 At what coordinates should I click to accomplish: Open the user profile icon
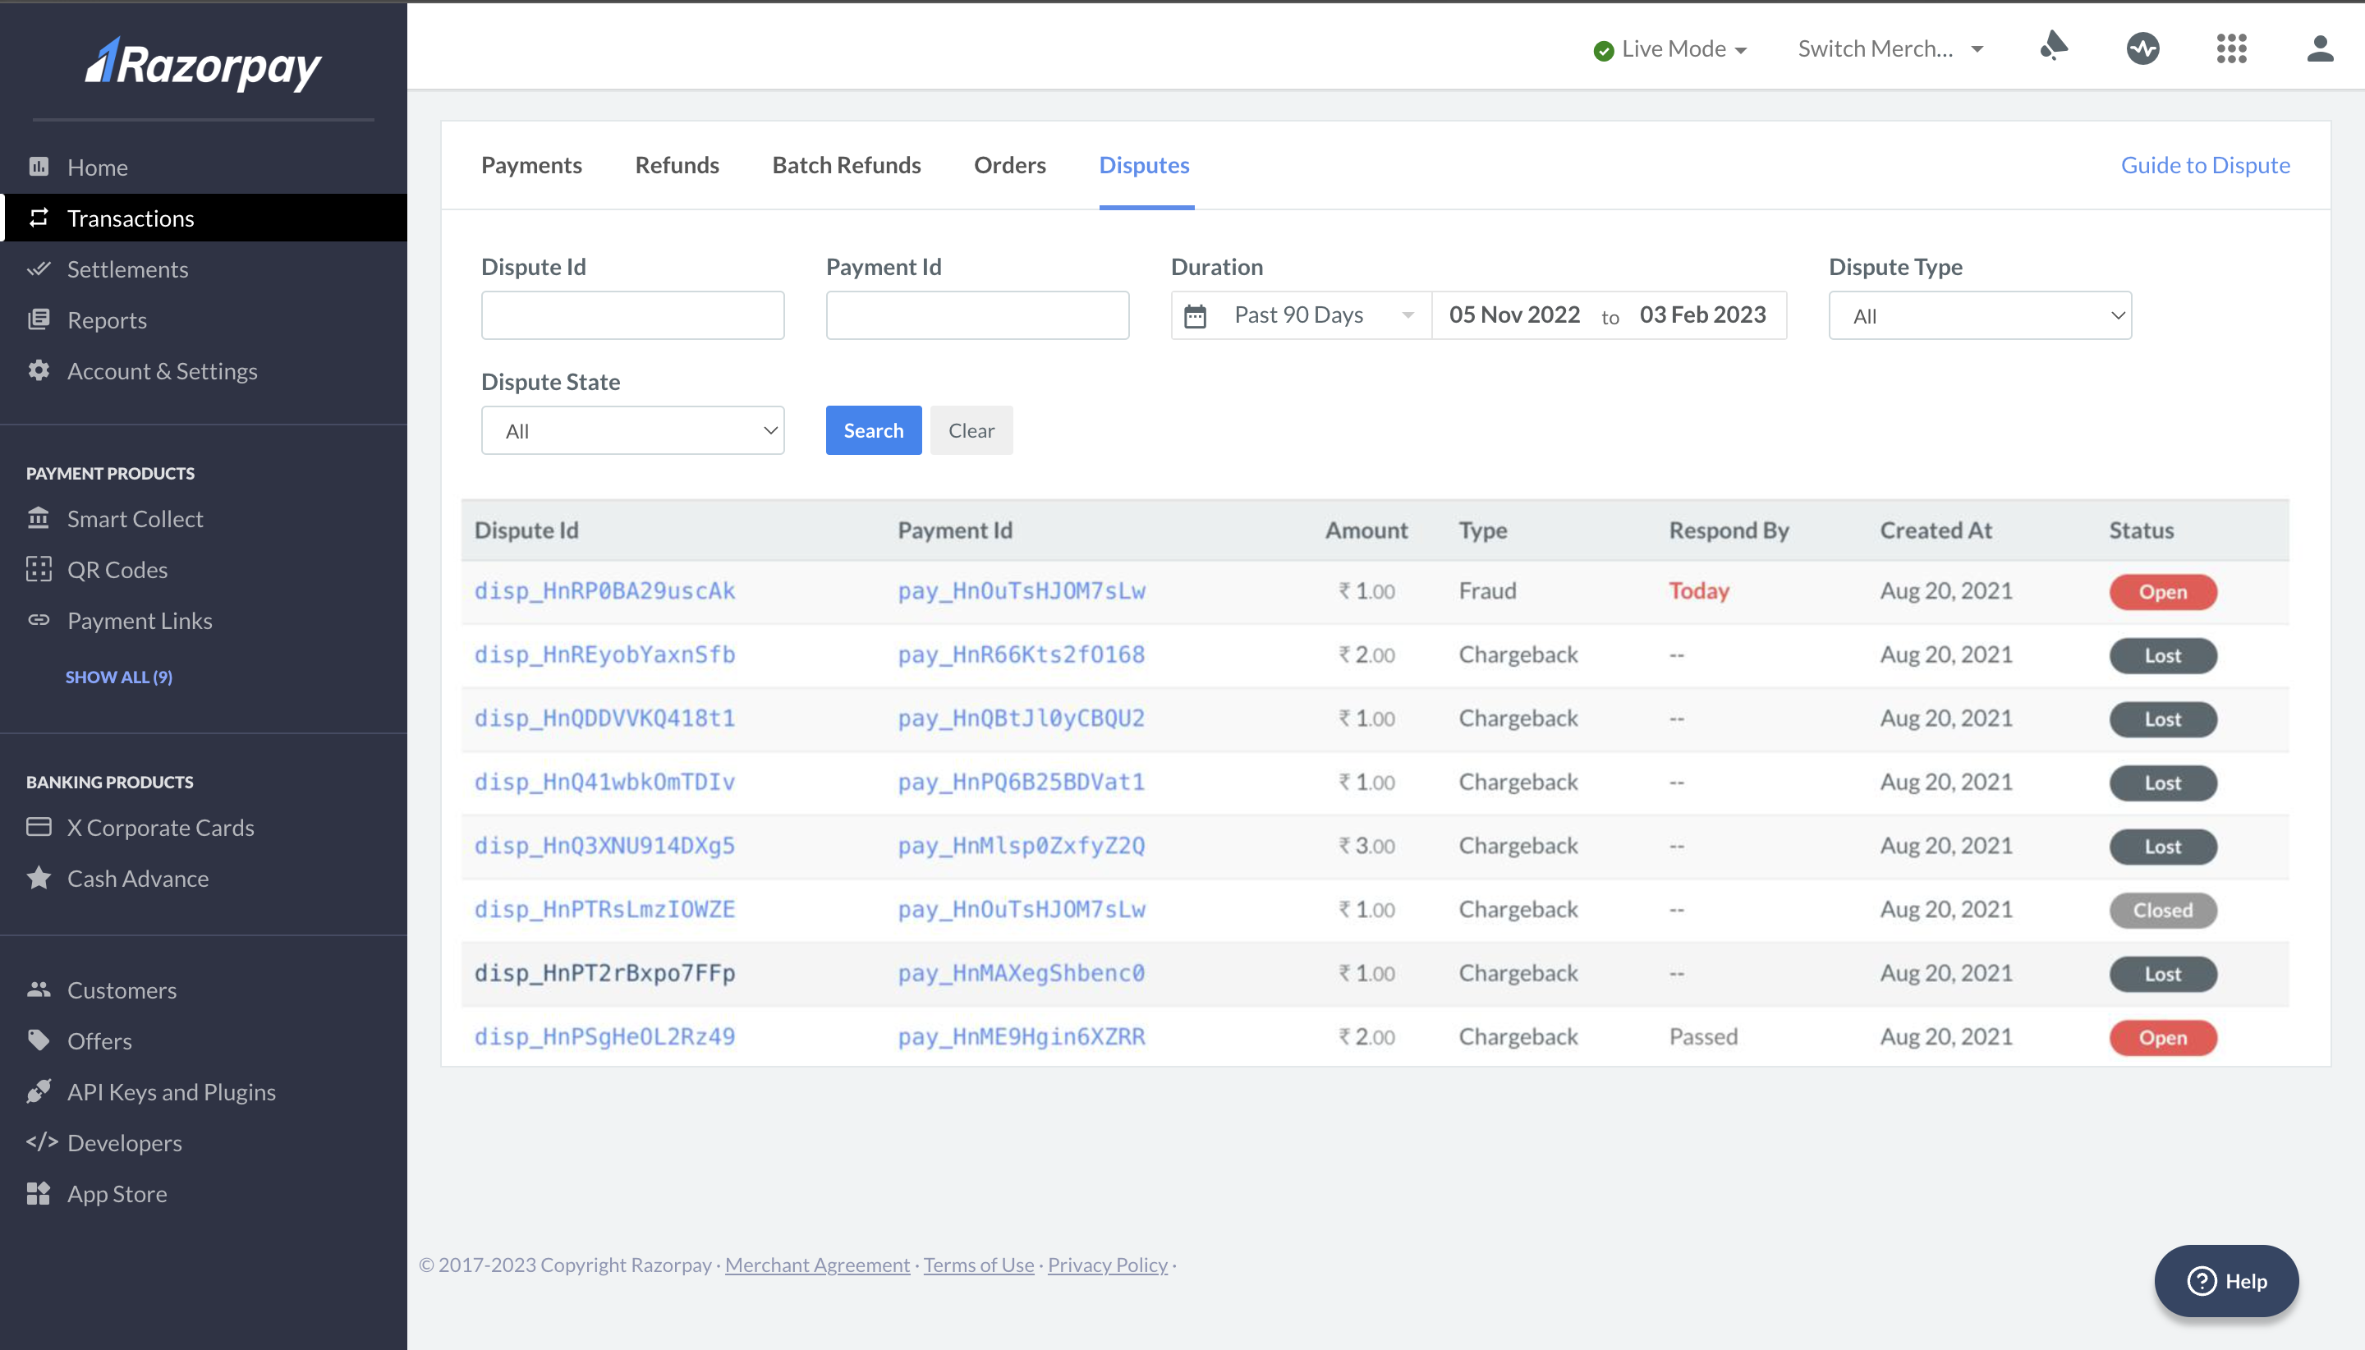(x=2320, y=48)
